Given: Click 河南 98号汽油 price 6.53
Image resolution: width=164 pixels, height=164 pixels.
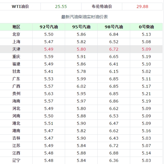Looking at the screenshot, I should tap(114, 116).
